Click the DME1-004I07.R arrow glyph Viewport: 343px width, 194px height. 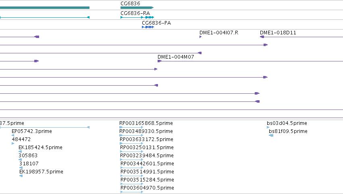tap(200, 37)
